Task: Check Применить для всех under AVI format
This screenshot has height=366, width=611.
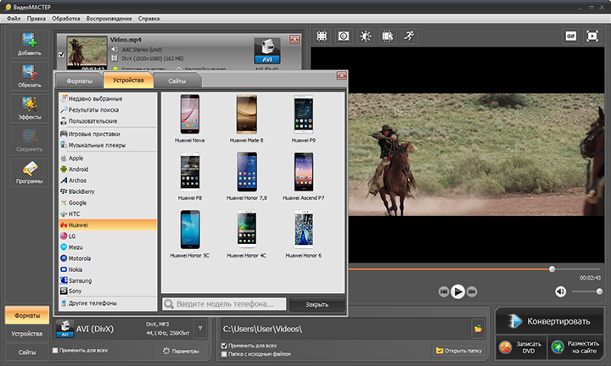Action: coord(55,350)
